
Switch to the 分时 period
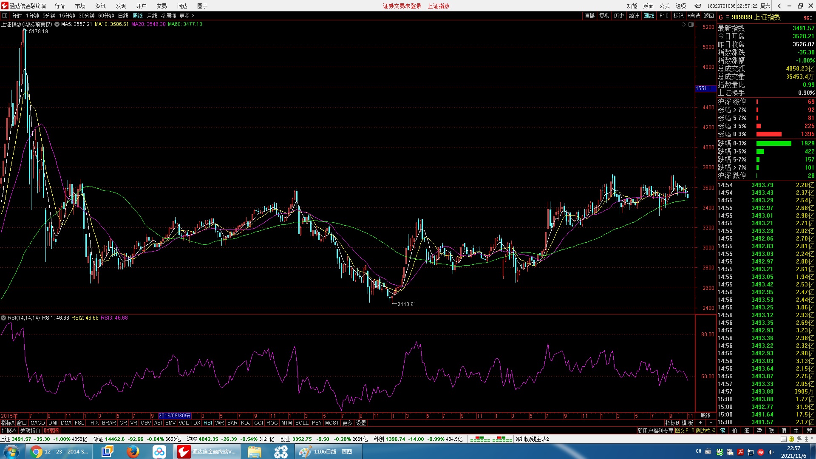click(x=17, y=16)
